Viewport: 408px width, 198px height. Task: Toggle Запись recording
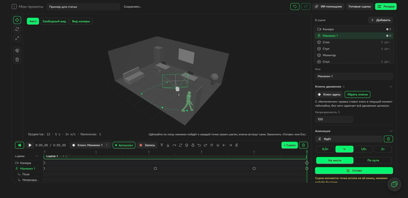click(147, 145)
